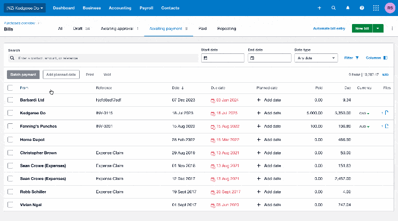The width and height of the screenshot is (398, 221).
Task: Open the Payroll menu
Action: point(147,8)
